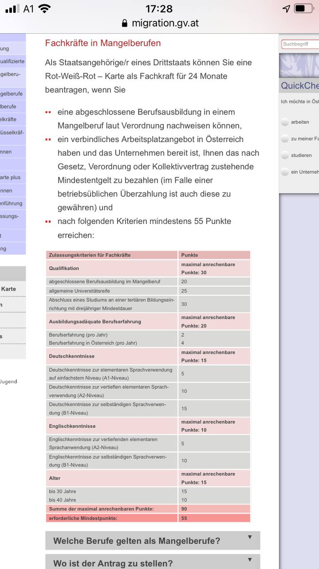Viewport: 319px width, 569px height.
Task: Tap the cellular signal bars icon
Action: tap(12, 8)
